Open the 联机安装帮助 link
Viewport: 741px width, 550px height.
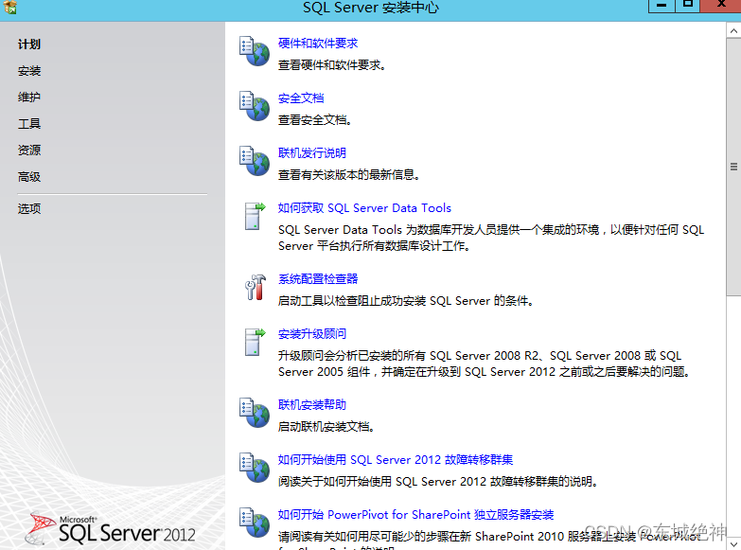pyautogui.click(x=312, y=405)
